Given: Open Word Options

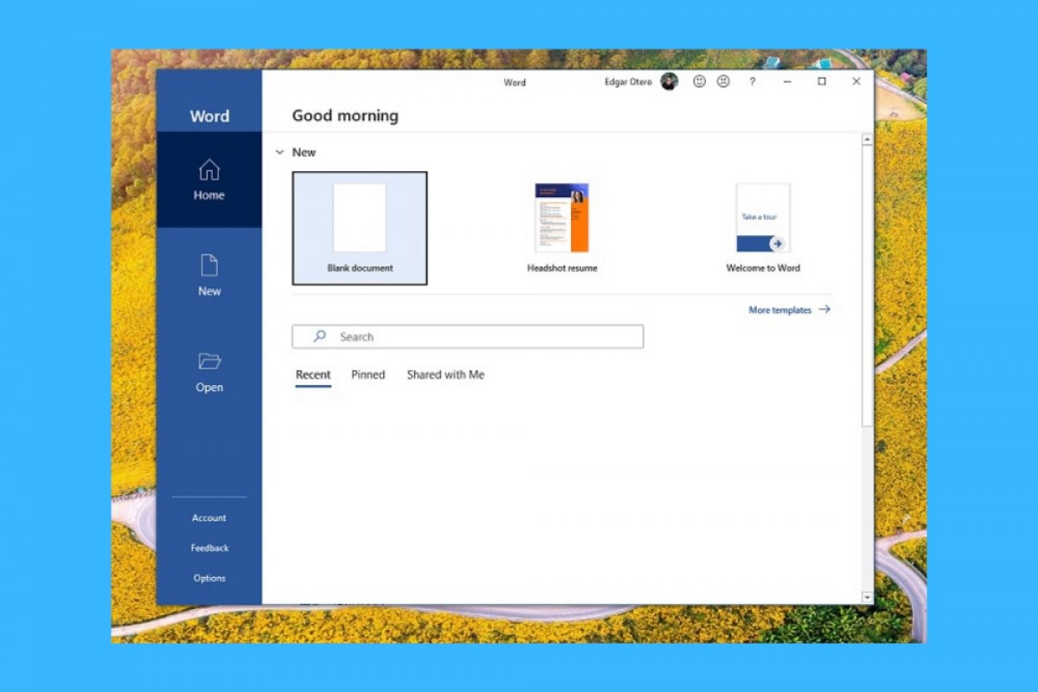Looking at the screenshot, I should tap(209, 579).
